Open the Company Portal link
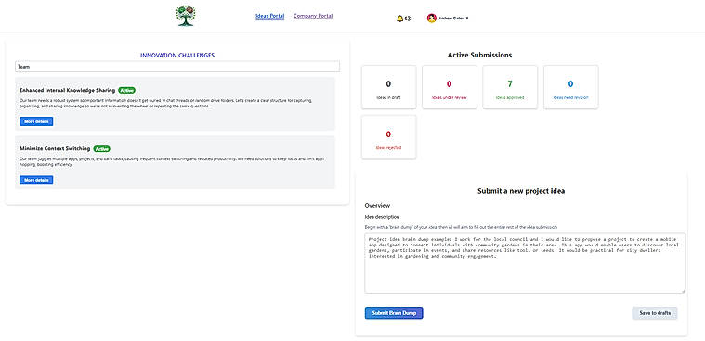The height and width of the screenshot is (341, 705). (313, 16)
